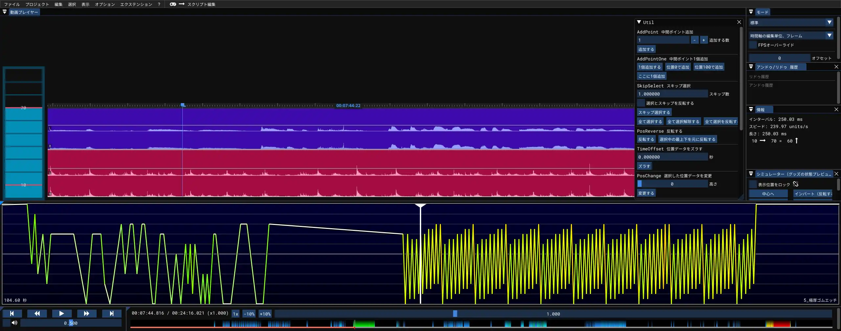Start playback with the play icon
The image size is (841, 331).
[x=62, y=314]
